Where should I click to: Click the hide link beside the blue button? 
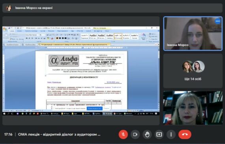[x=106, y=108]
